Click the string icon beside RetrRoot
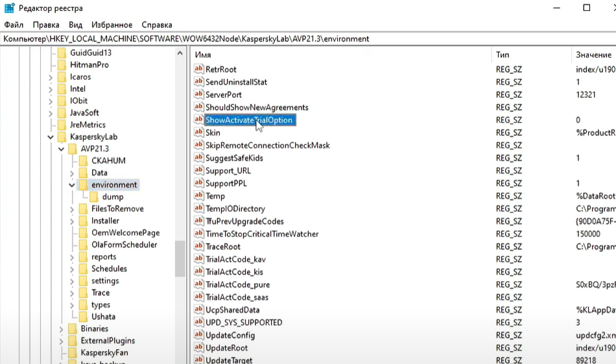616x364 pixels. (x=199, y=69)
